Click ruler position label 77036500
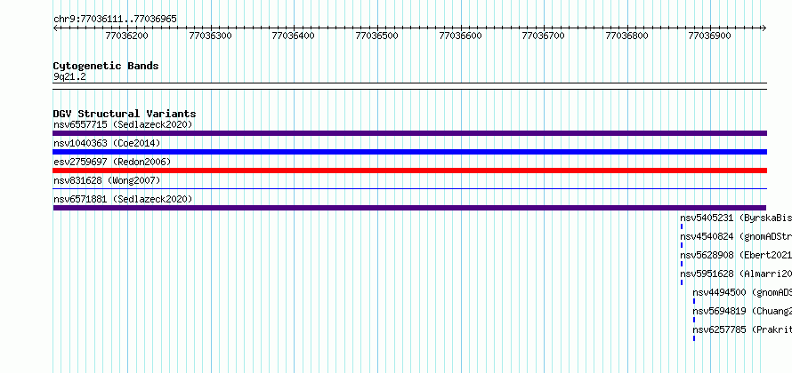 pyautogui.click(x=376, y=36)
